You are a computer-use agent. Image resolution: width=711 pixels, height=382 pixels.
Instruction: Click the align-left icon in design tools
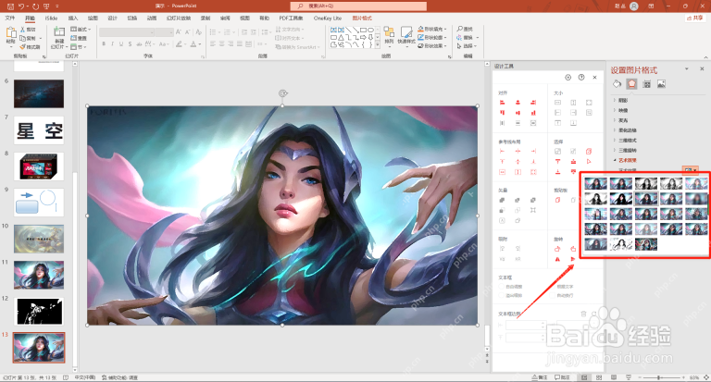[x=503, y=103]
